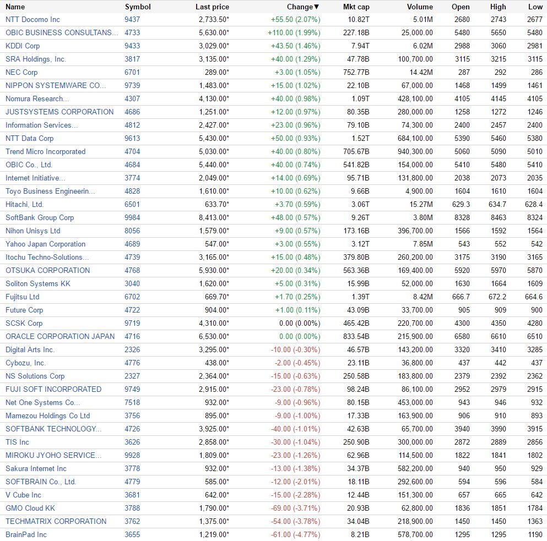
Task: Open V Cube Inc link
Action: 23,495
